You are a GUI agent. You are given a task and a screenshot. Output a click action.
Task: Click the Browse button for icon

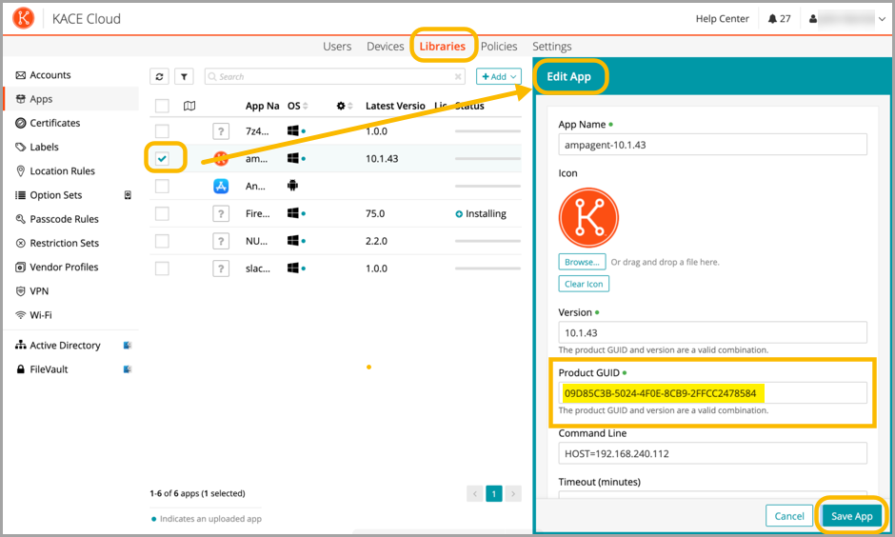click(582, 262)
